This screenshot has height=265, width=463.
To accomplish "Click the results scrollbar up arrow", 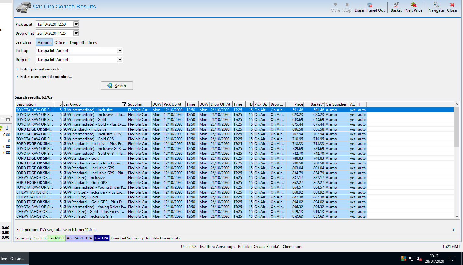I will click(x=457, y=104).
